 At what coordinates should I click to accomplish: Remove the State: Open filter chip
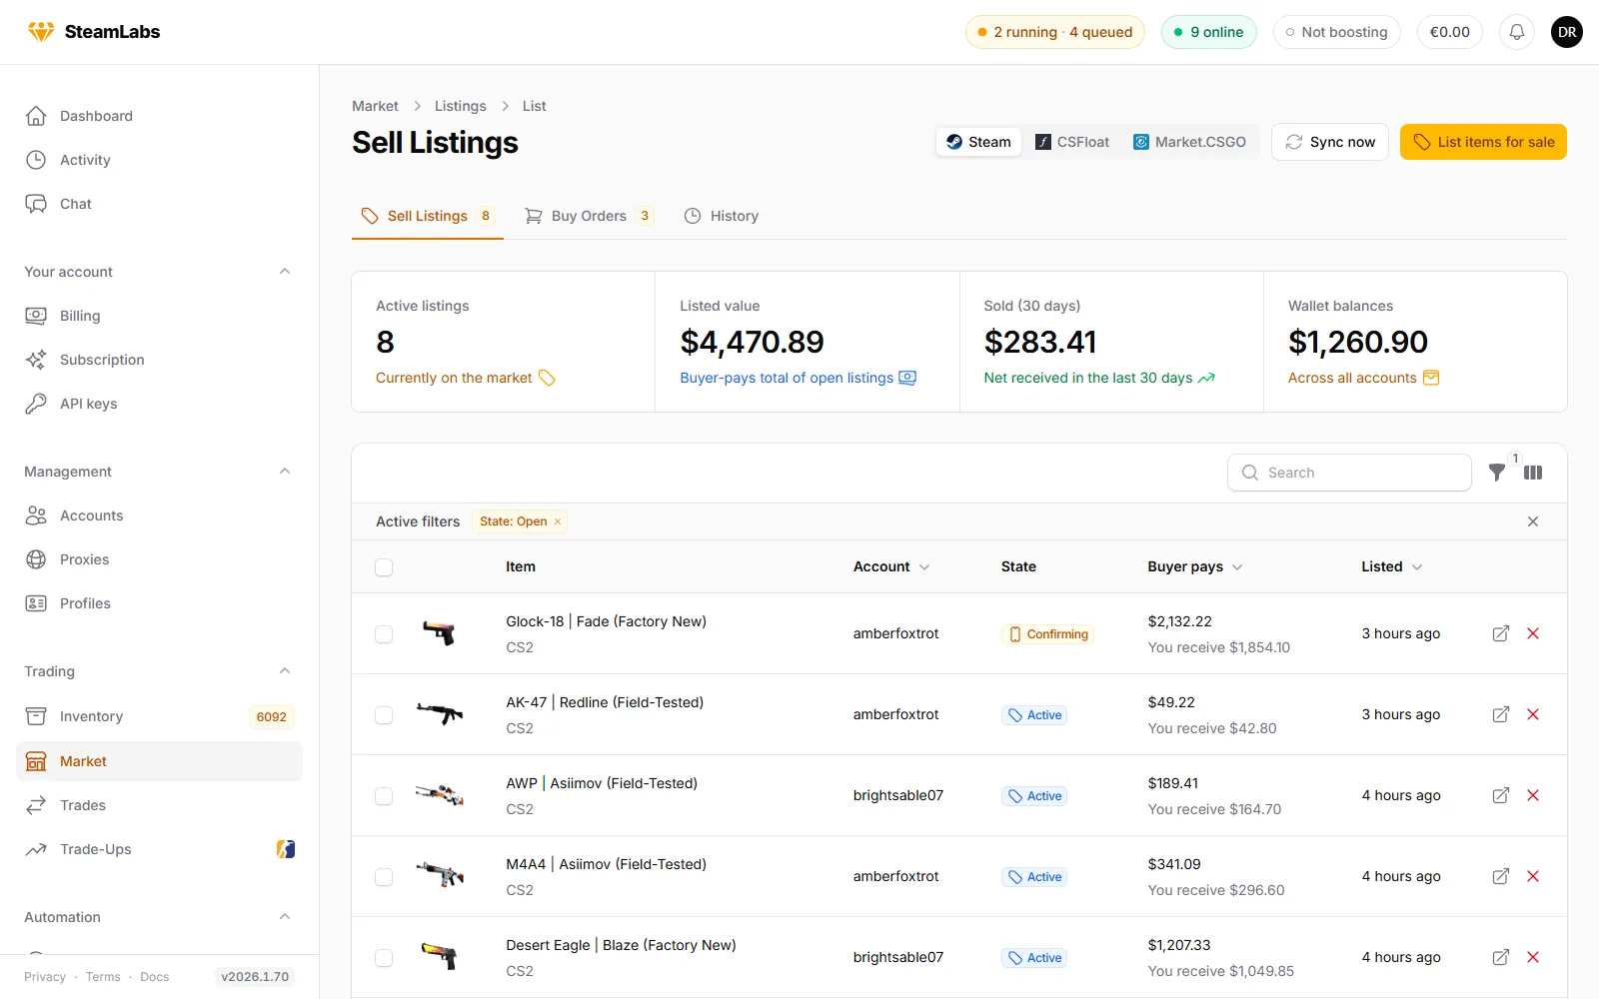coord(558,521)
